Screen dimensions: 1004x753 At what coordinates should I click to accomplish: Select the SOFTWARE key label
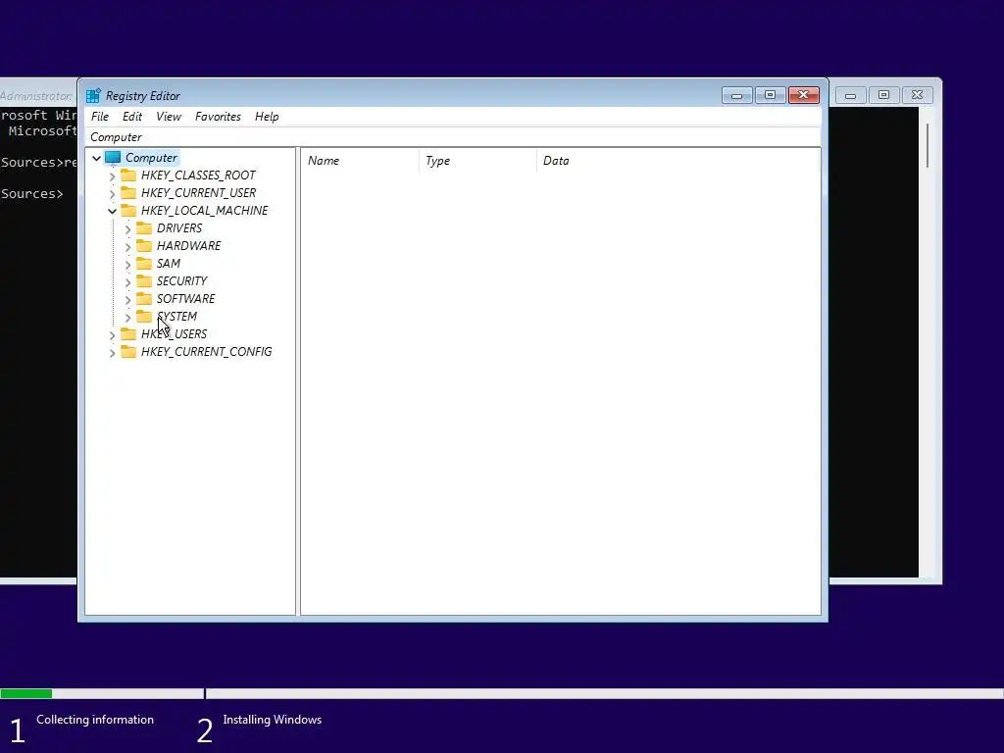(185, 298)
